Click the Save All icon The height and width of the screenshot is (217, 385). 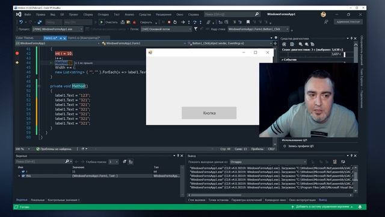[40, 22]
